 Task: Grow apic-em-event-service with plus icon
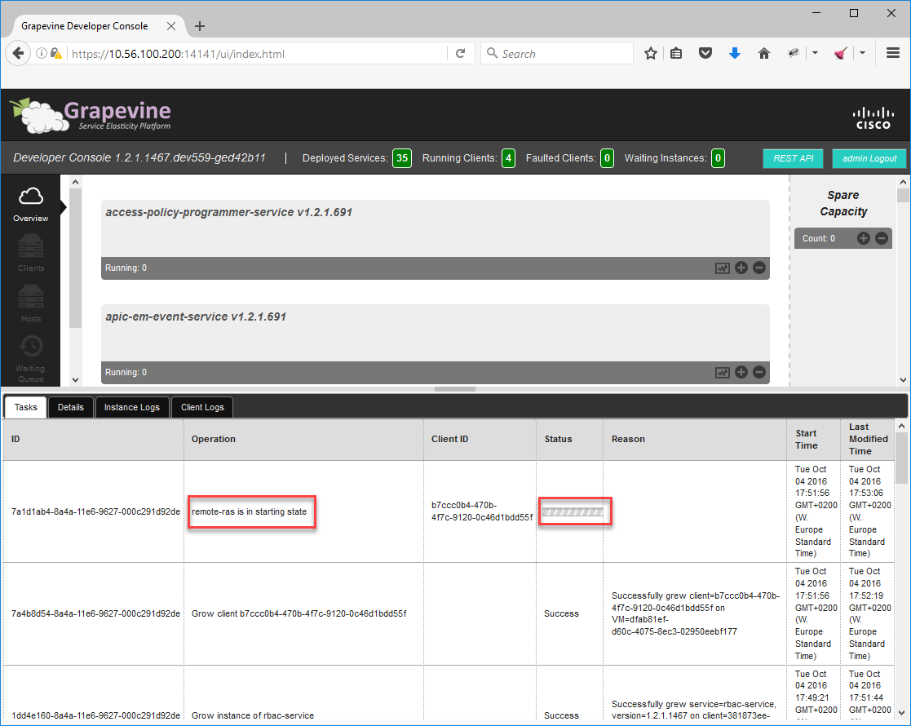(x=741, y=372)
